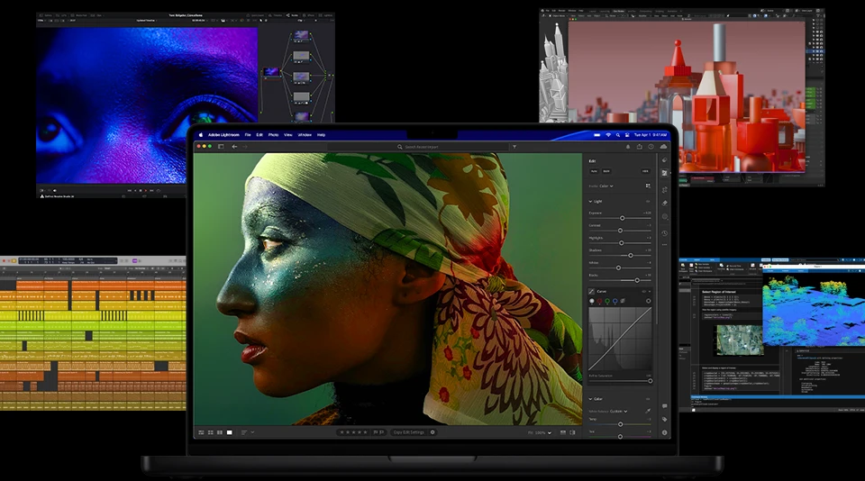The image size is (865, 481).
Task: Open the Profile Color dropdown
Action: point(605,186)
